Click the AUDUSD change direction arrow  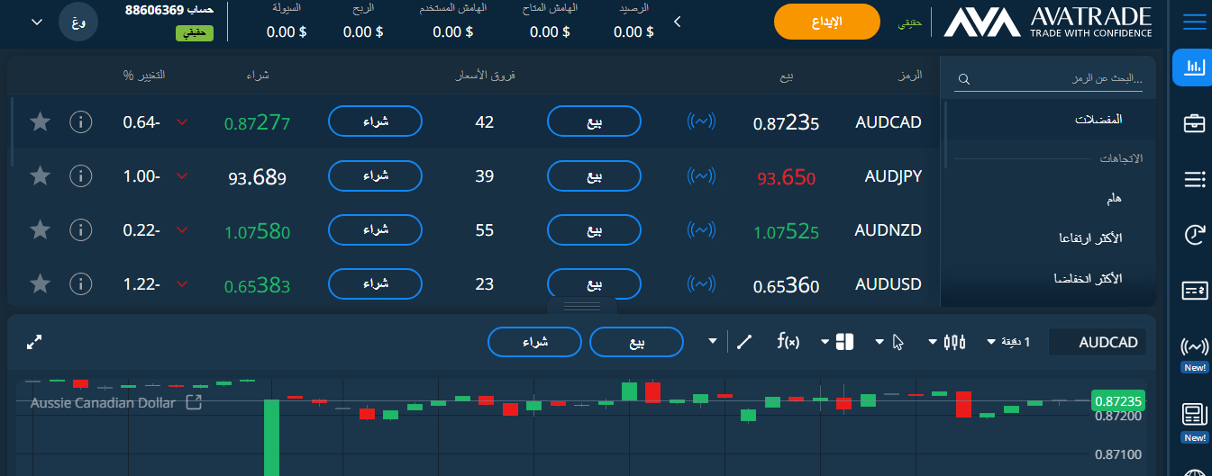click(x=183, y=284)
